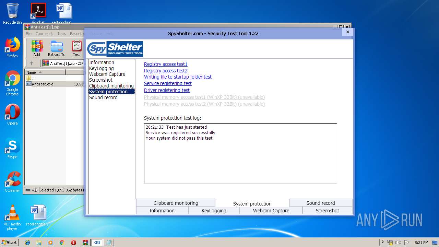439x247 pixels.
Task: Open the Commands menu in WinRAR
Action: click(44, 34)
